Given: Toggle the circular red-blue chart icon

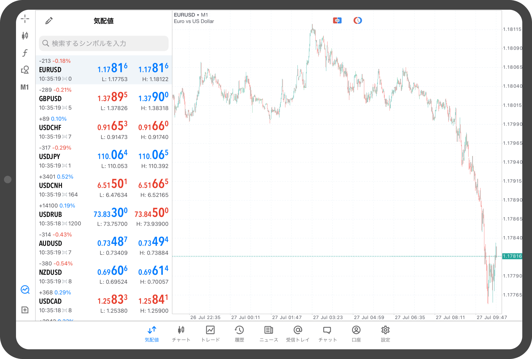Looking at the screenshot, I should pos(357,21).
